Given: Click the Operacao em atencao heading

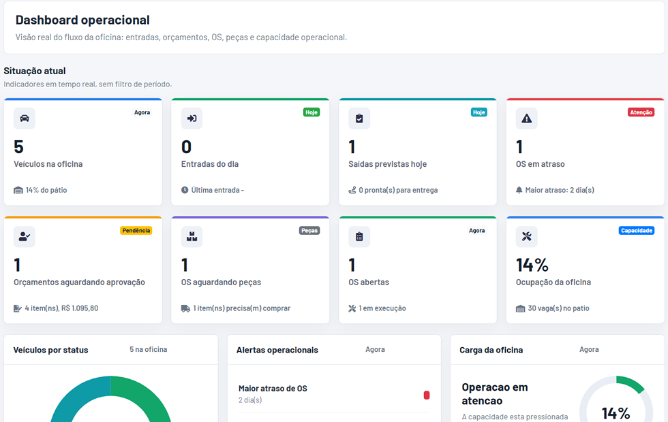Looking at the screenshot, I should tap(495, 394).
